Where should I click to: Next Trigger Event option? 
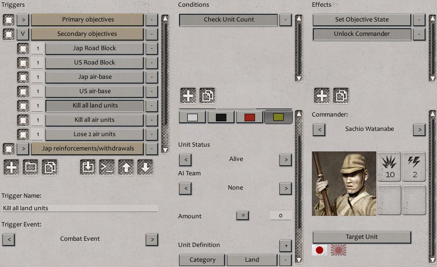[x=152, y=240]
